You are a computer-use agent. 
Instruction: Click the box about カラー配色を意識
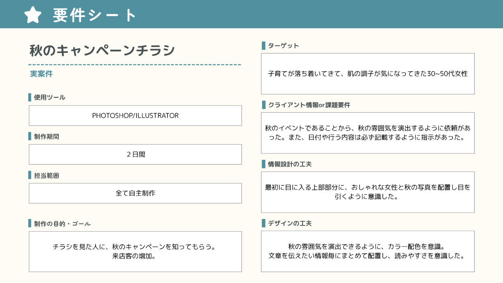[x=367, y=251]
